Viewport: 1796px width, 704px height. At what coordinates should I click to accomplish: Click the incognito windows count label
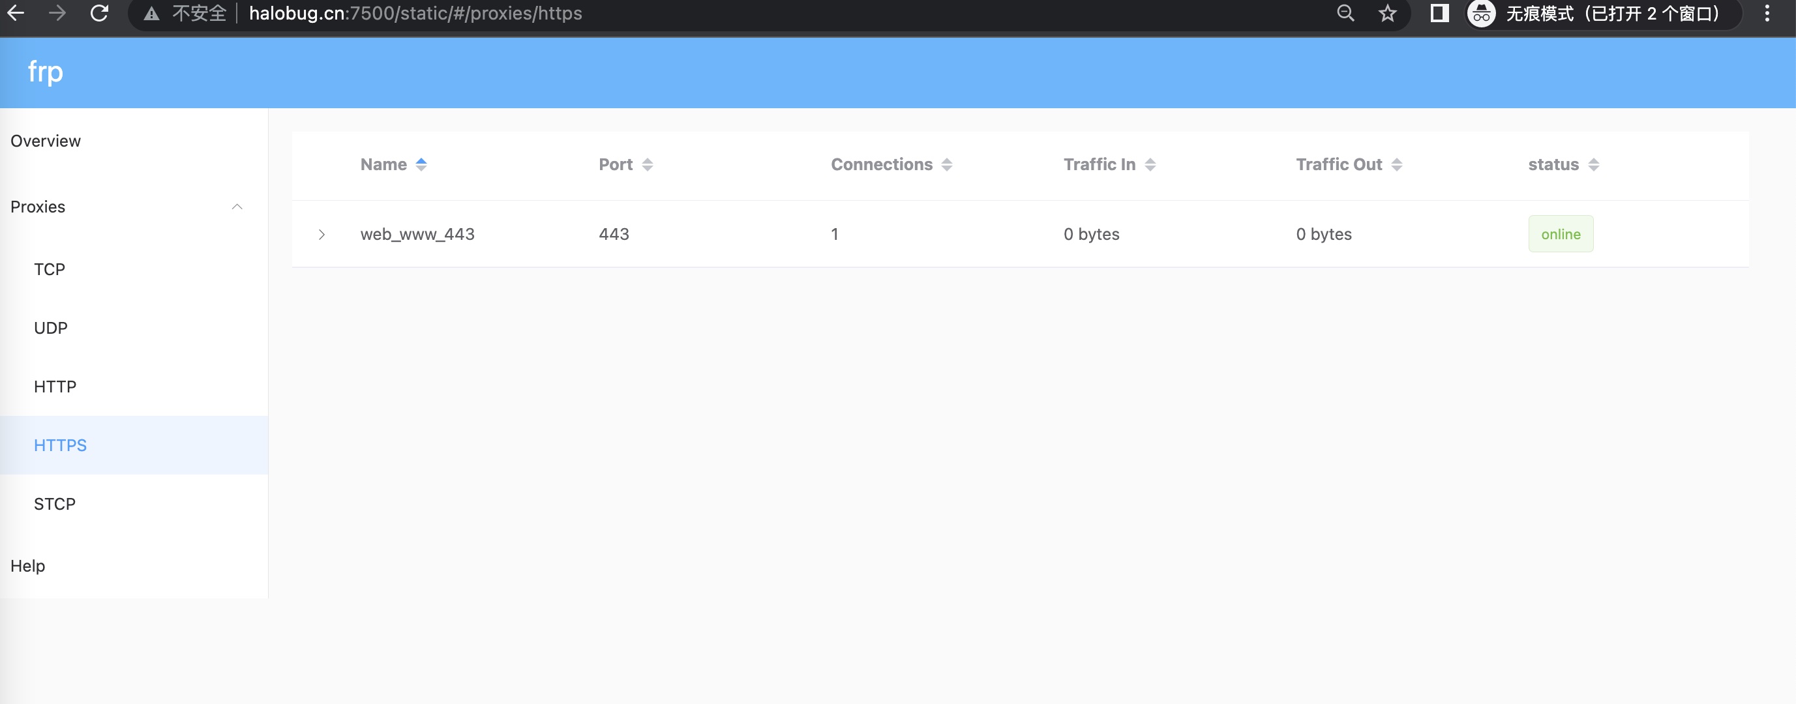coord(1612,13)
